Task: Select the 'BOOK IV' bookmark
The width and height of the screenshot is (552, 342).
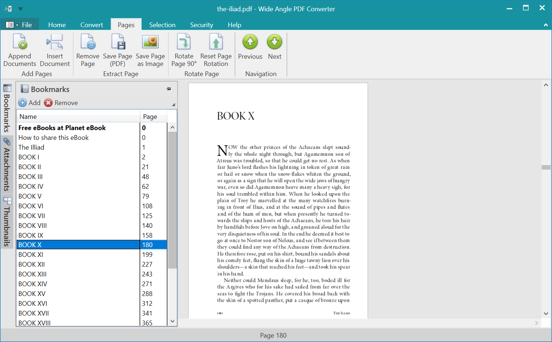Action: (x=78, y=186)
